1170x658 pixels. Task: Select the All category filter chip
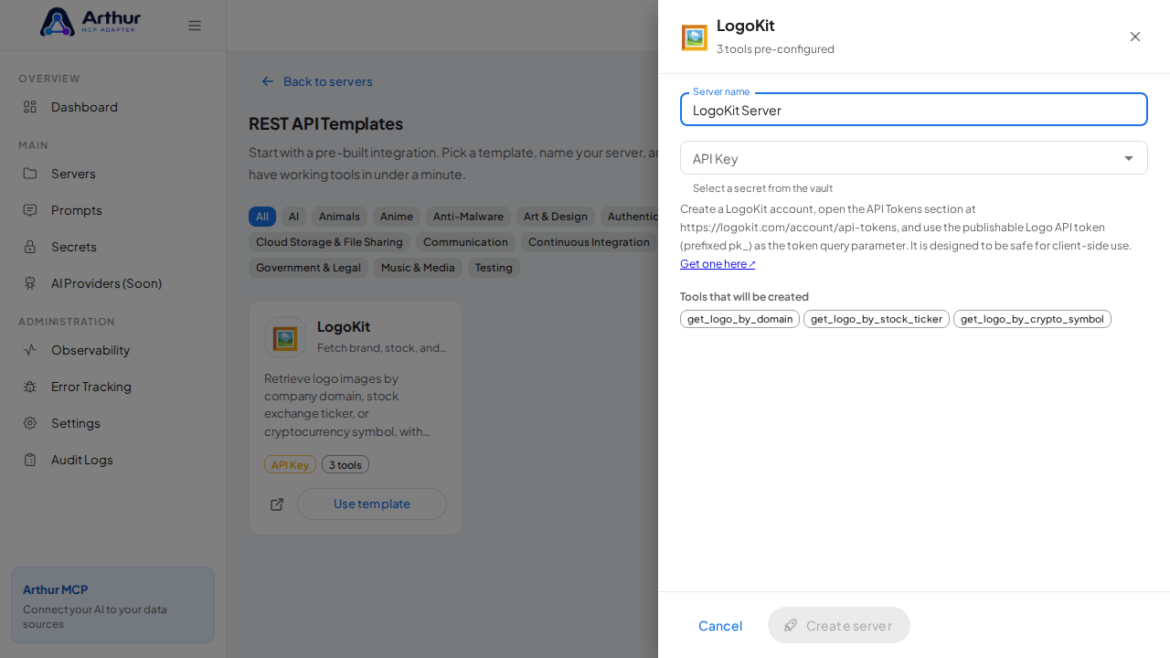262,217
